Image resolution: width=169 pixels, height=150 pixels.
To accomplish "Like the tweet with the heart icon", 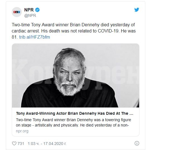I will (x=14, y=144).
